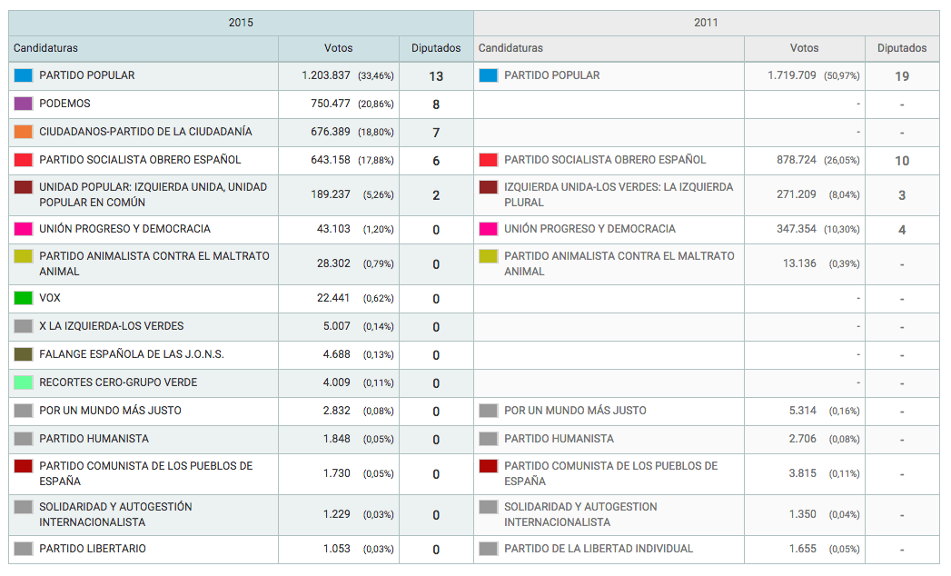Click POR UN MUNDO MÁS JUSTO under 2015
Image resolution: width=951 pixels, height=576 pixels.
111,411
